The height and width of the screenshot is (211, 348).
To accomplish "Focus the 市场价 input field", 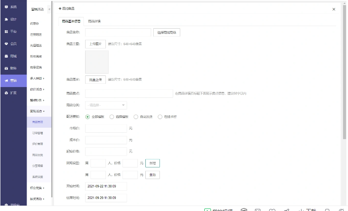I will pyautogui.click(x=106, y=129).
